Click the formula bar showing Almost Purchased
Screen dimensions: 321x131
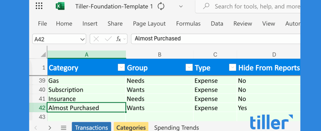(x=216, y=39)
